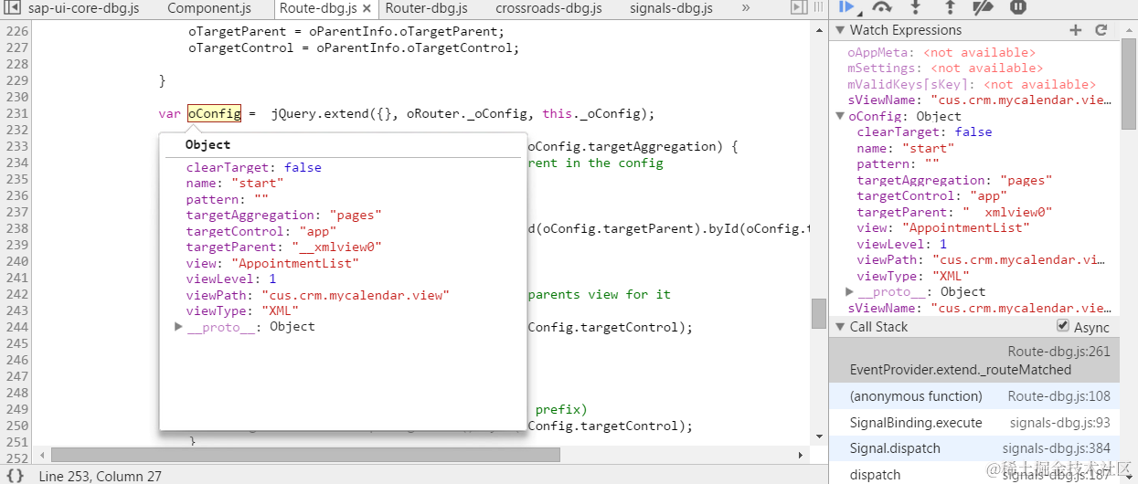
Task: Click targetParent "__xmlview0" in Object popup
Action: click(x=284, y=247)
